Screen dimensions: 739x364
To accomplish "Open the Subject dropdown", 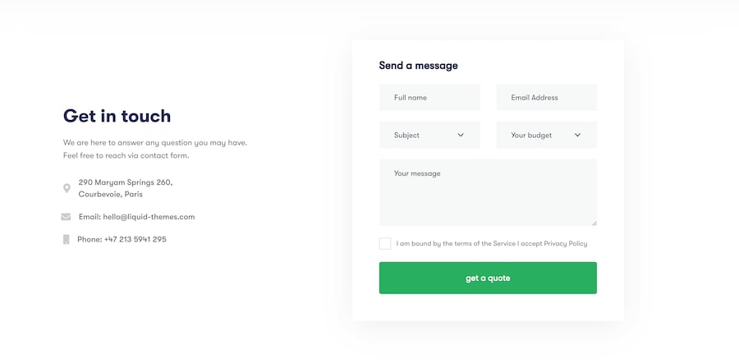I will (429, 135).
